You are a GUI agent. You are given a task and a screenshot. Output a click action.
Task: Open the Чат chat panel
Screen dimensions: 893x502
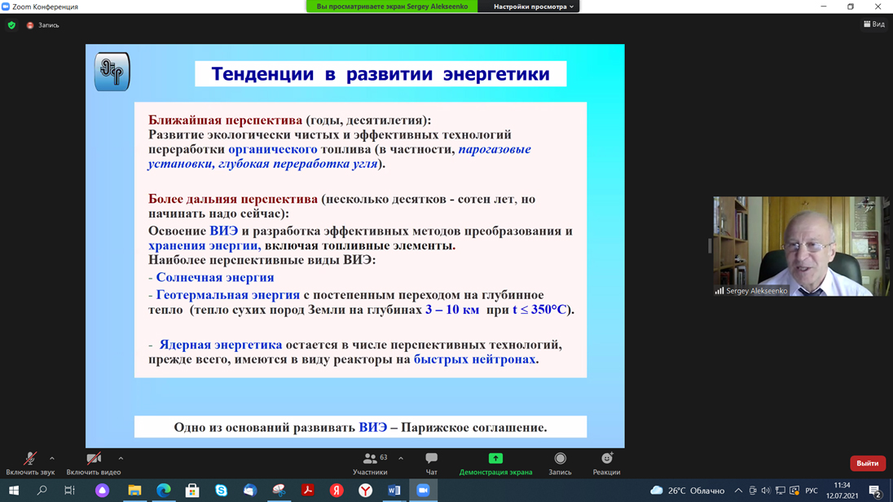click(431, 462)
